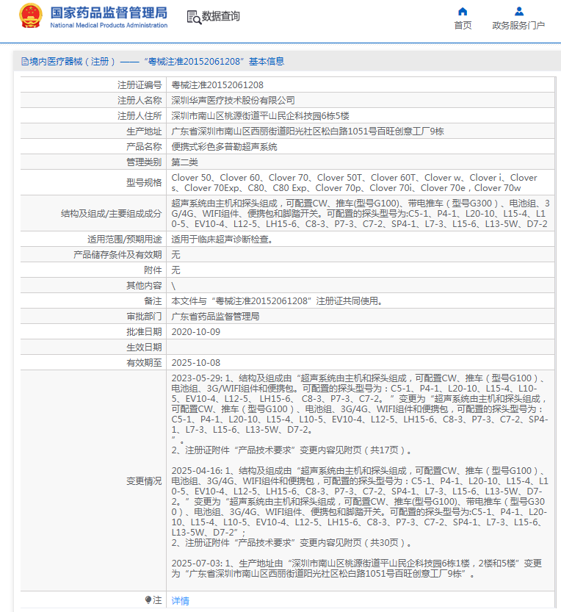The height and width of the screenshot is (612, 561).
Task: Click approval date 2020-10-09
Action: coord(196,332)
